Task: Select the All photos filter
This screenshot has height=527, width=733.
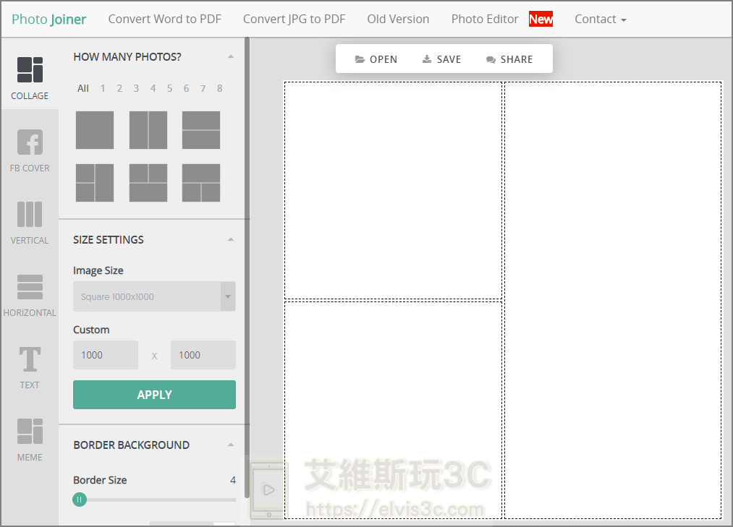Action: [82, 88]
